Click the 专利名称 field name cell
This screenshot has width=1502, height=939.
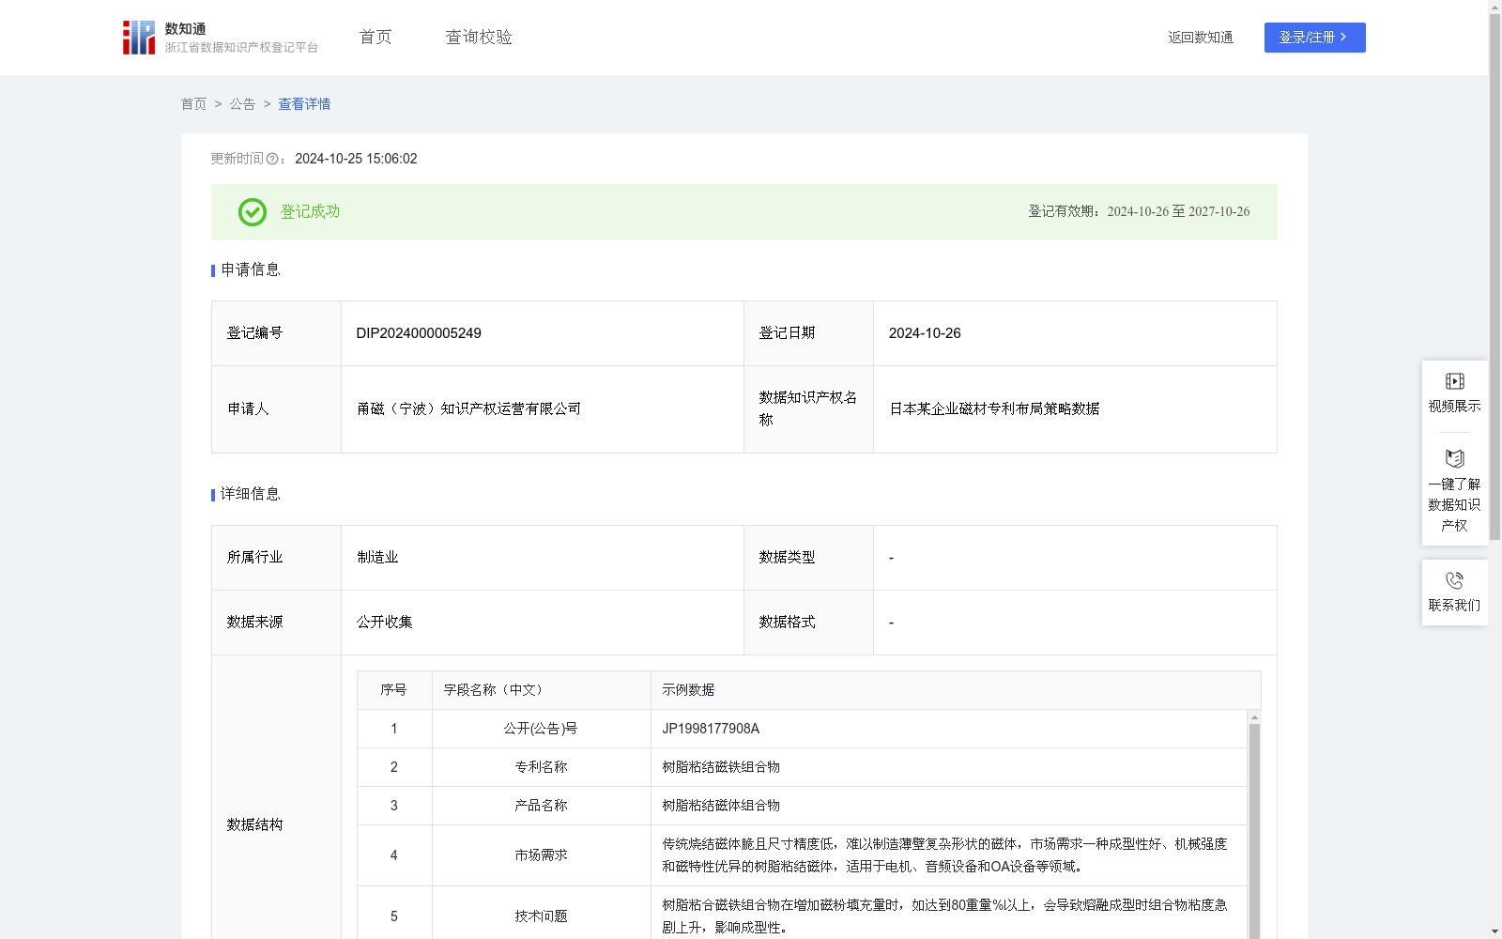541,767
